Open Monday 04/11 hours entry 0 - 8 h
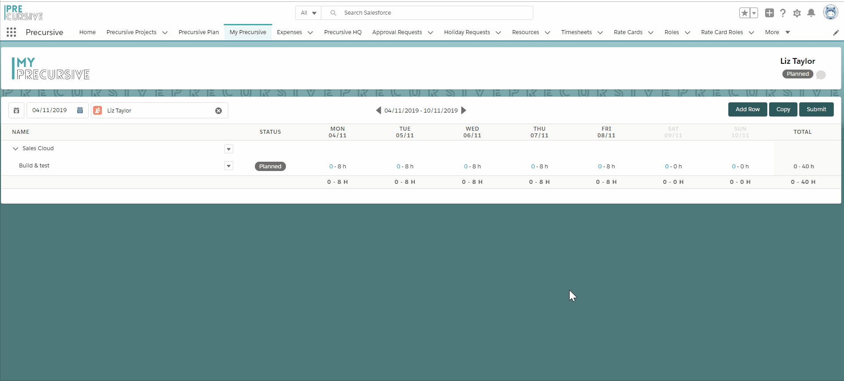 pyautogui.click(x=338, y=167)
